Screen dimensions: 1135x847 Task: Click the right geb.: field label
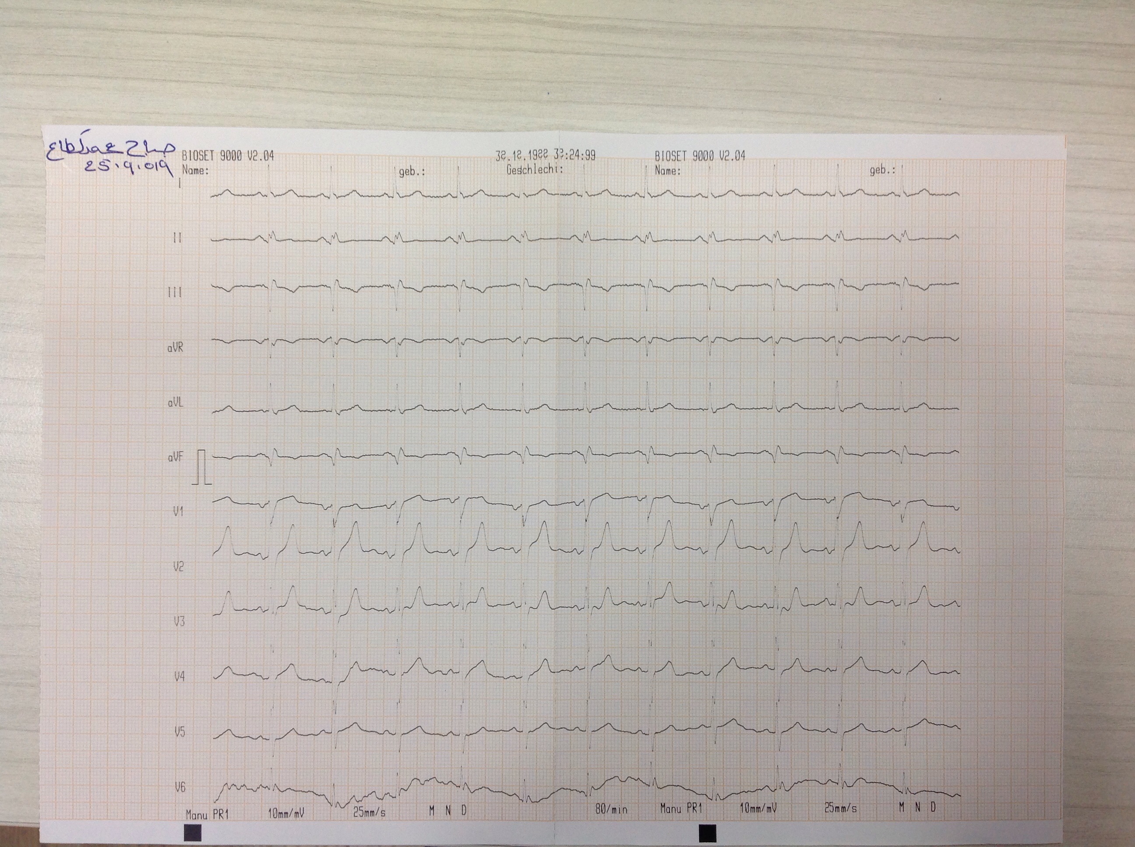point(882,170)
